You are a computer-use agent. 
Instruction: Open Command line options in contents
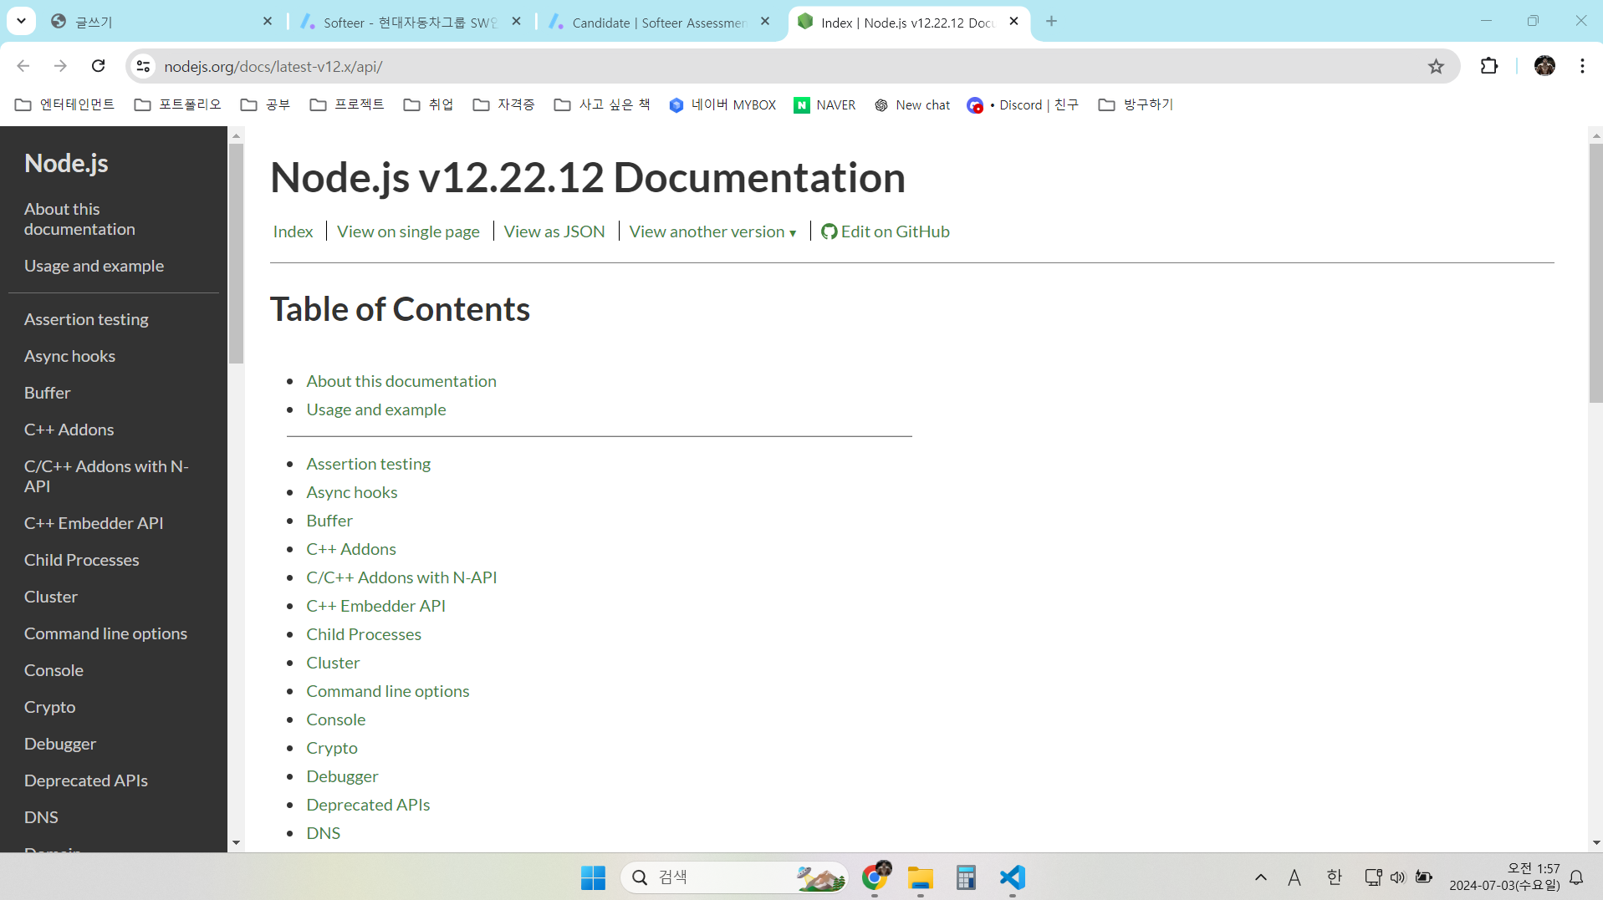(x=388, y=691)
